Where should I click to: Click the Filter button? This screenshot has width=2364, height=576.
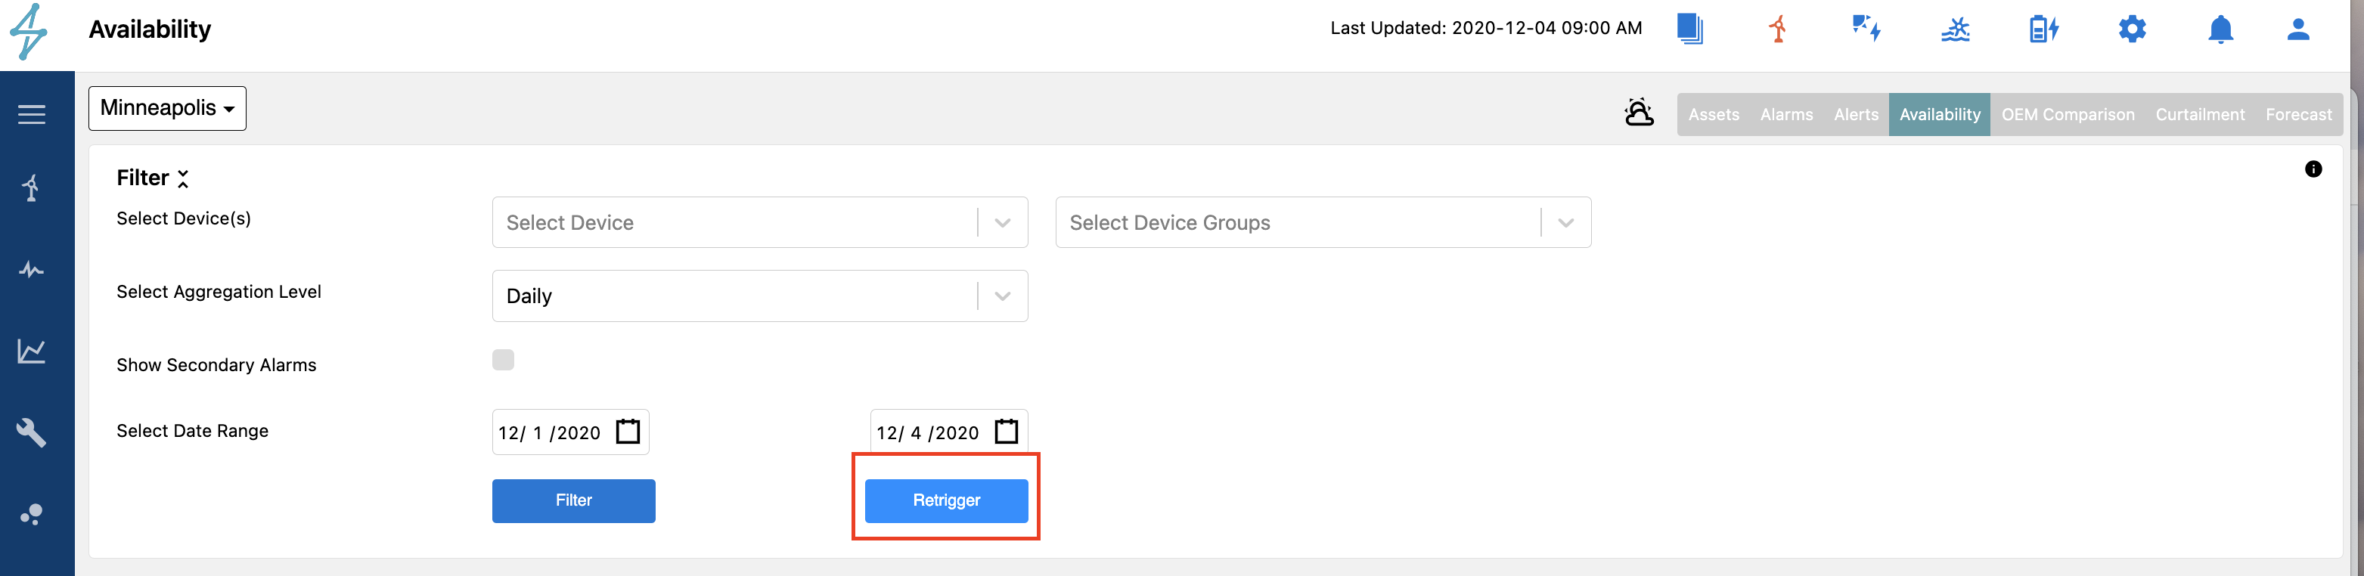(573, 501)
